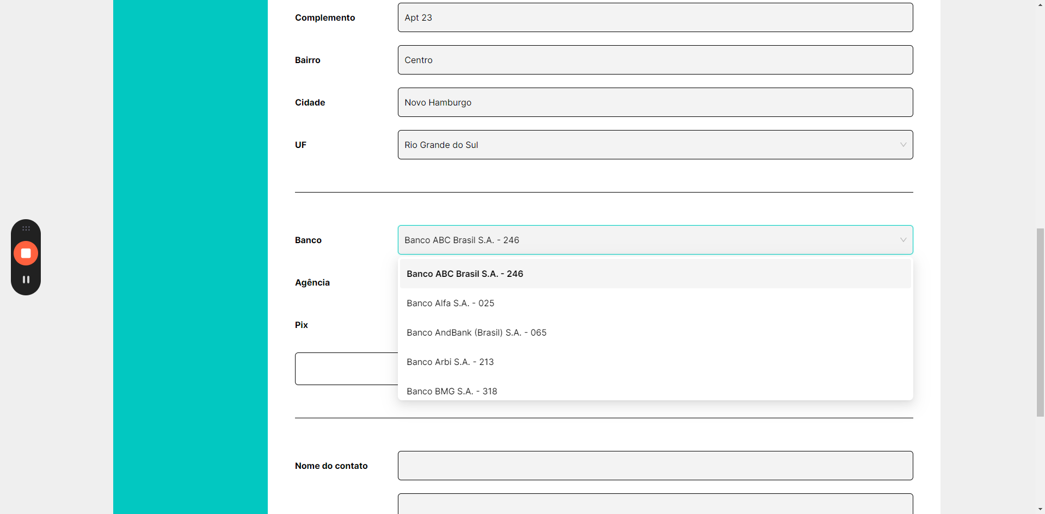Click the Nome do contato field
The image size is (1045, 514).
click(x=655, y=466)
